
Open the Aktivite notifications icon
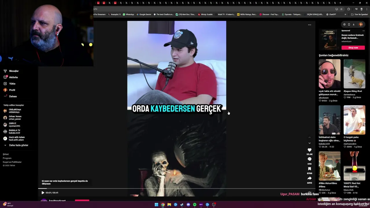click(x=5, y=77)
